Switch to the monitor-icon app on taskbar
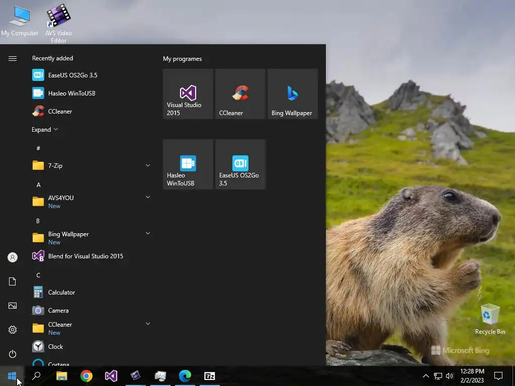 pyautogui.click(x=160, y=376)
